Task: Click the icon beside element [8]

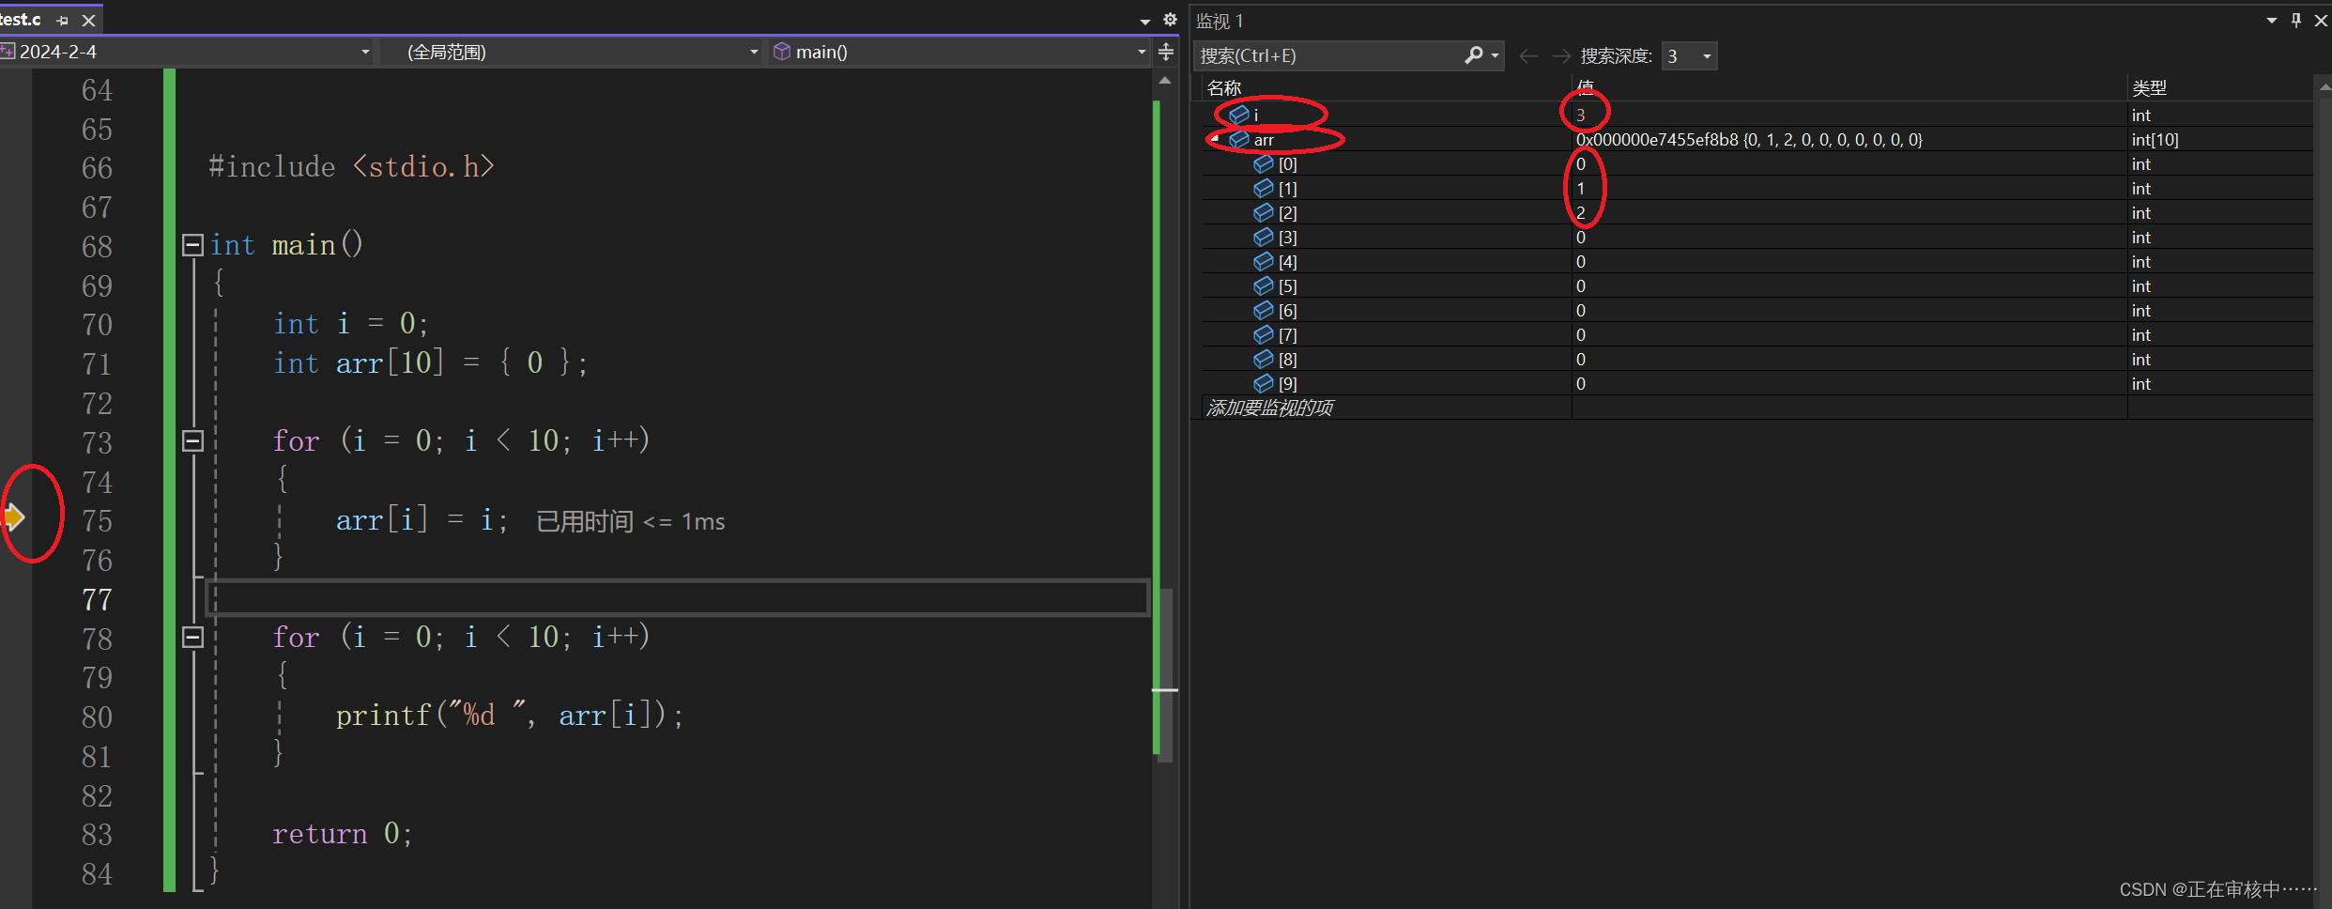Action: [x=1264, y=359]
